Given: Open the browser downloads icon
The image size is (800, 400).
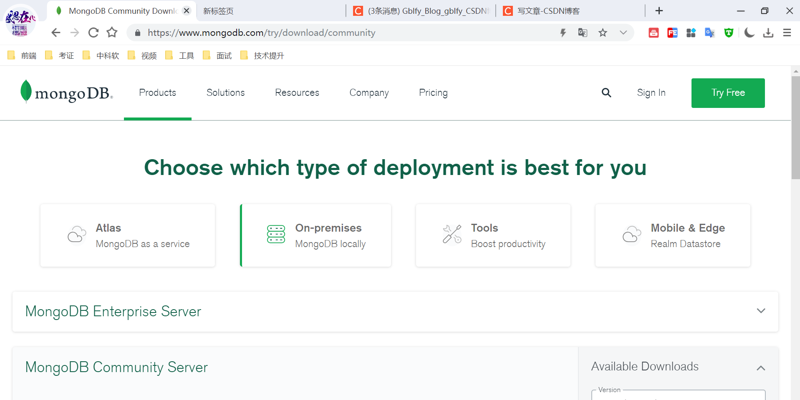Looking at the screenshot, I should (x=768, y=32).
